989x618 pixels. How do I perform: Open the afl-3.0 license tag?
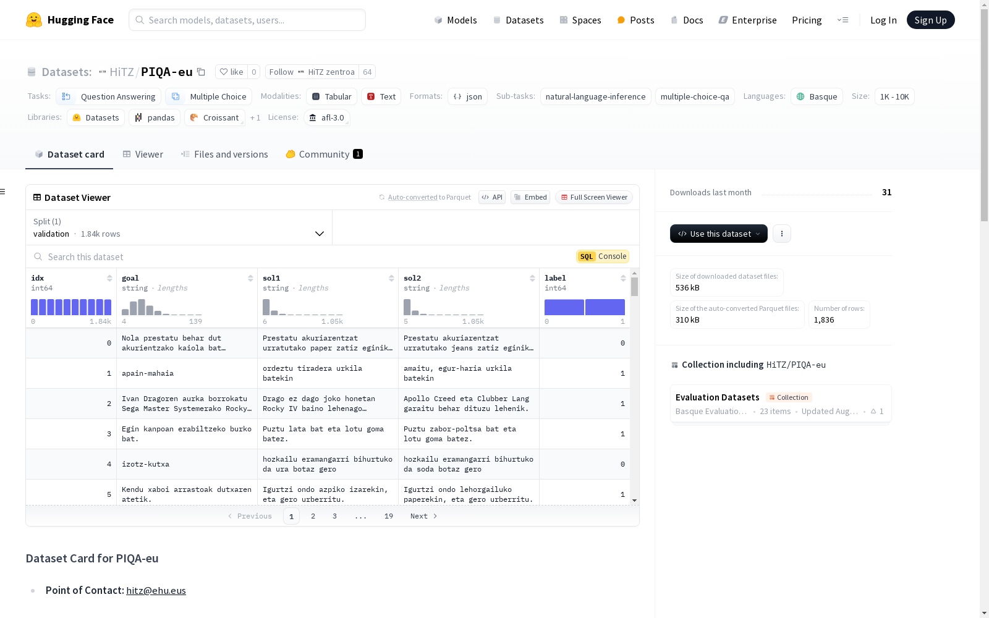327,117
